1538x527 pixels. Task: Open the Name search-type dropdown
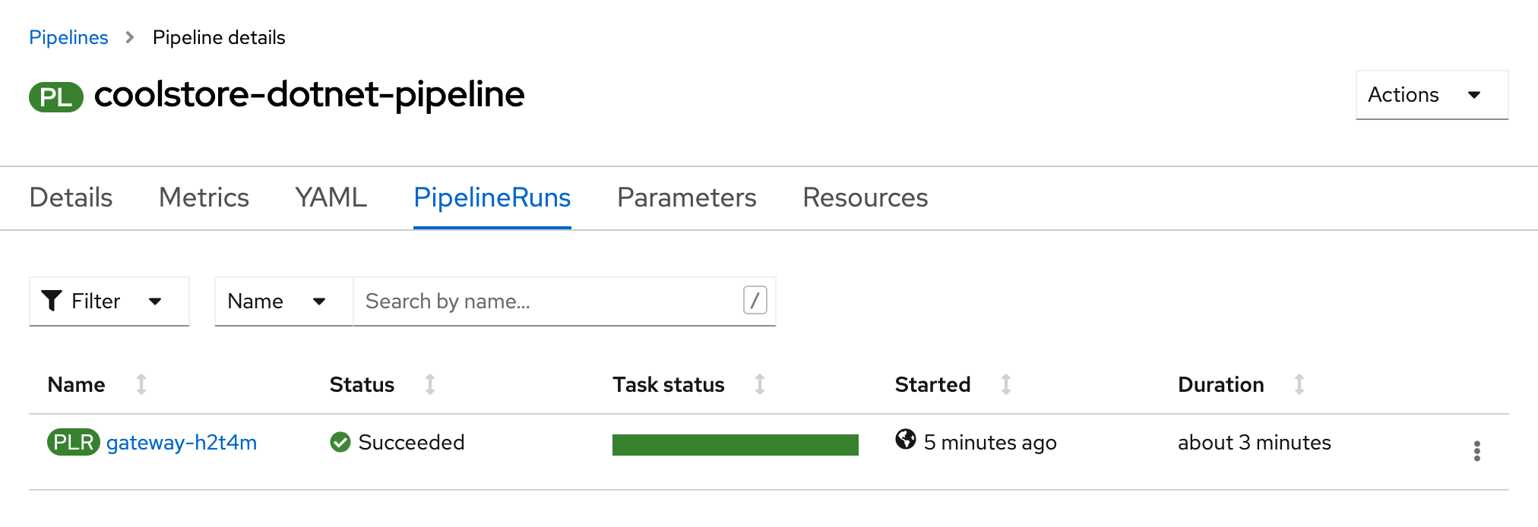tap(283, 301)
